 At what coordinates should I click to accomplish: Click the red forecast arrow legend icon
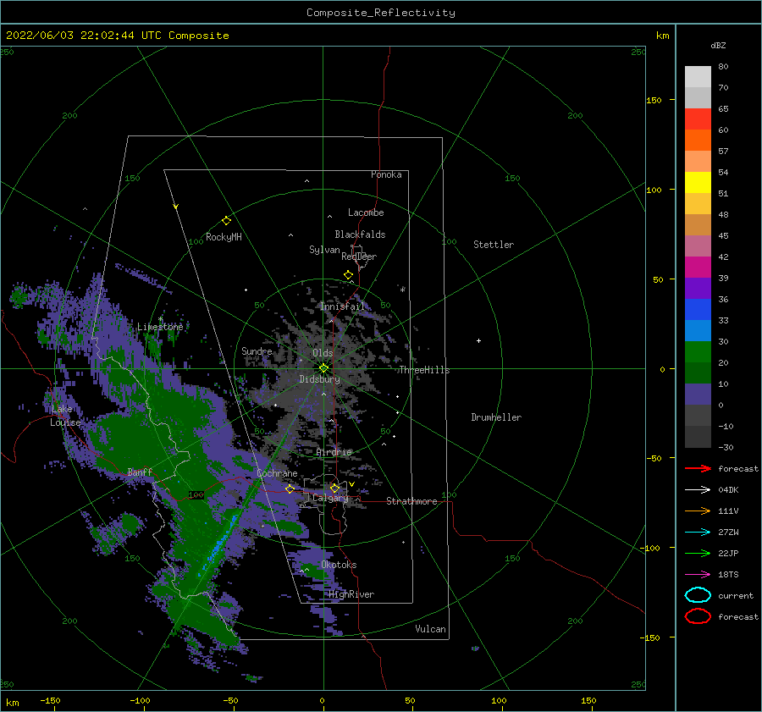coord(698,468)
